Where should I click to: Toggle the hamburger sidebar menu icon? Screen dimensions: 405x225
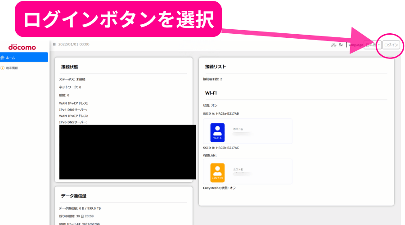point(54,45)
